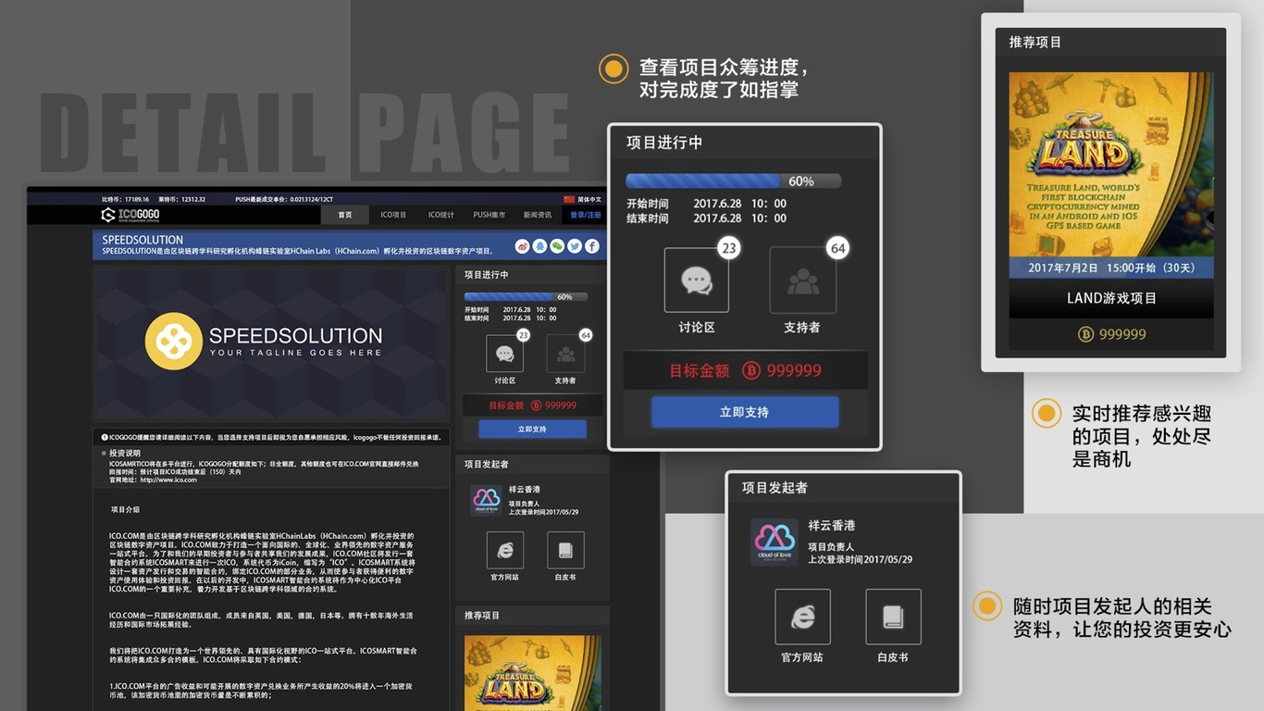1264x711 pixels.
Task: Click 立即支持 button in the enlarged callout
Action: point(745,412)
